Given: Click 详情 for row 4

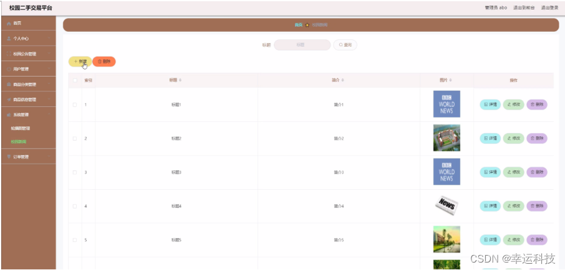Looking at the screenshot, I should coord(490,206).
